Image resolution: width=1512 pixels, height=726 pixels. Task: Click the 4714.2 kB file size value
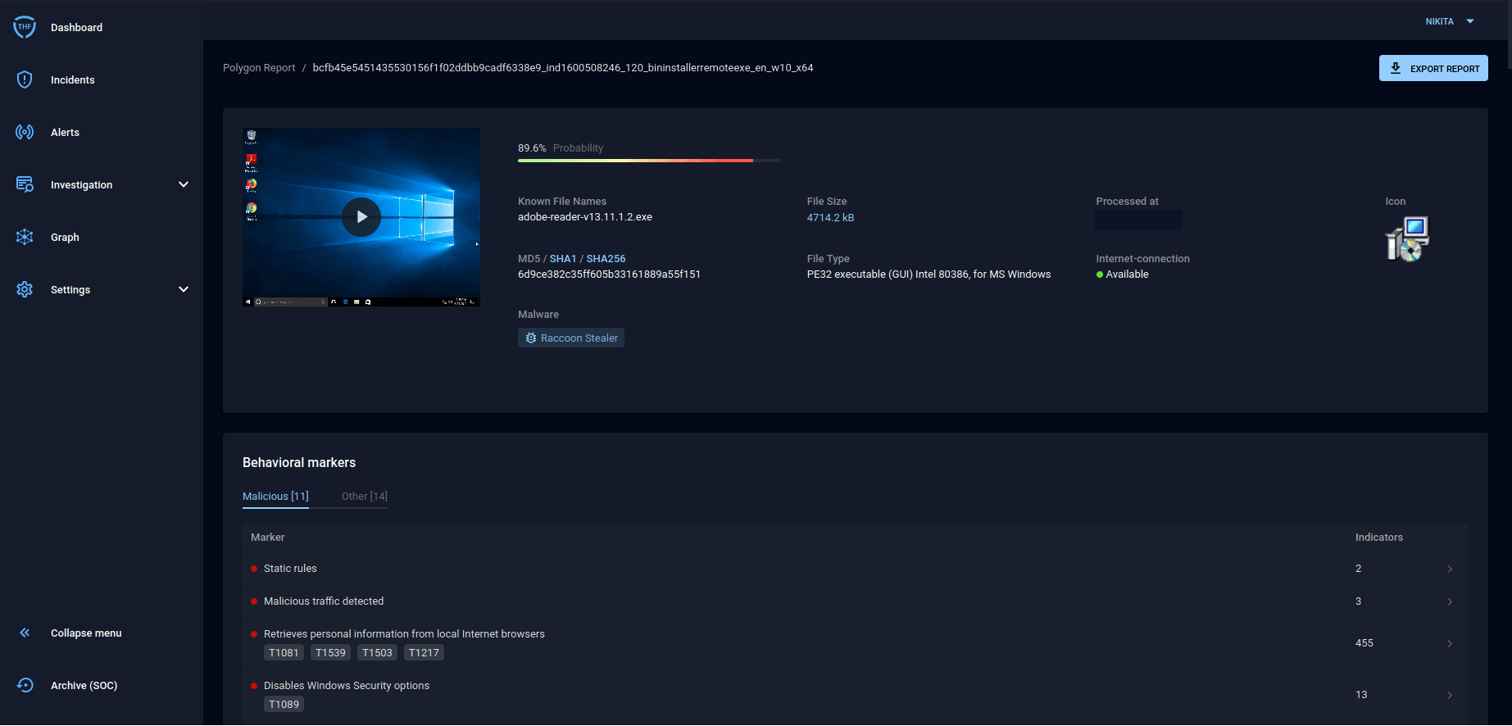[830, 217]
